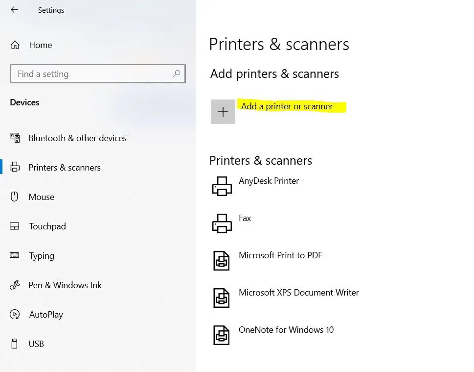474x372 pixels.
Task: Open Pen & Windows Ink settings
Action: point(65,285)
